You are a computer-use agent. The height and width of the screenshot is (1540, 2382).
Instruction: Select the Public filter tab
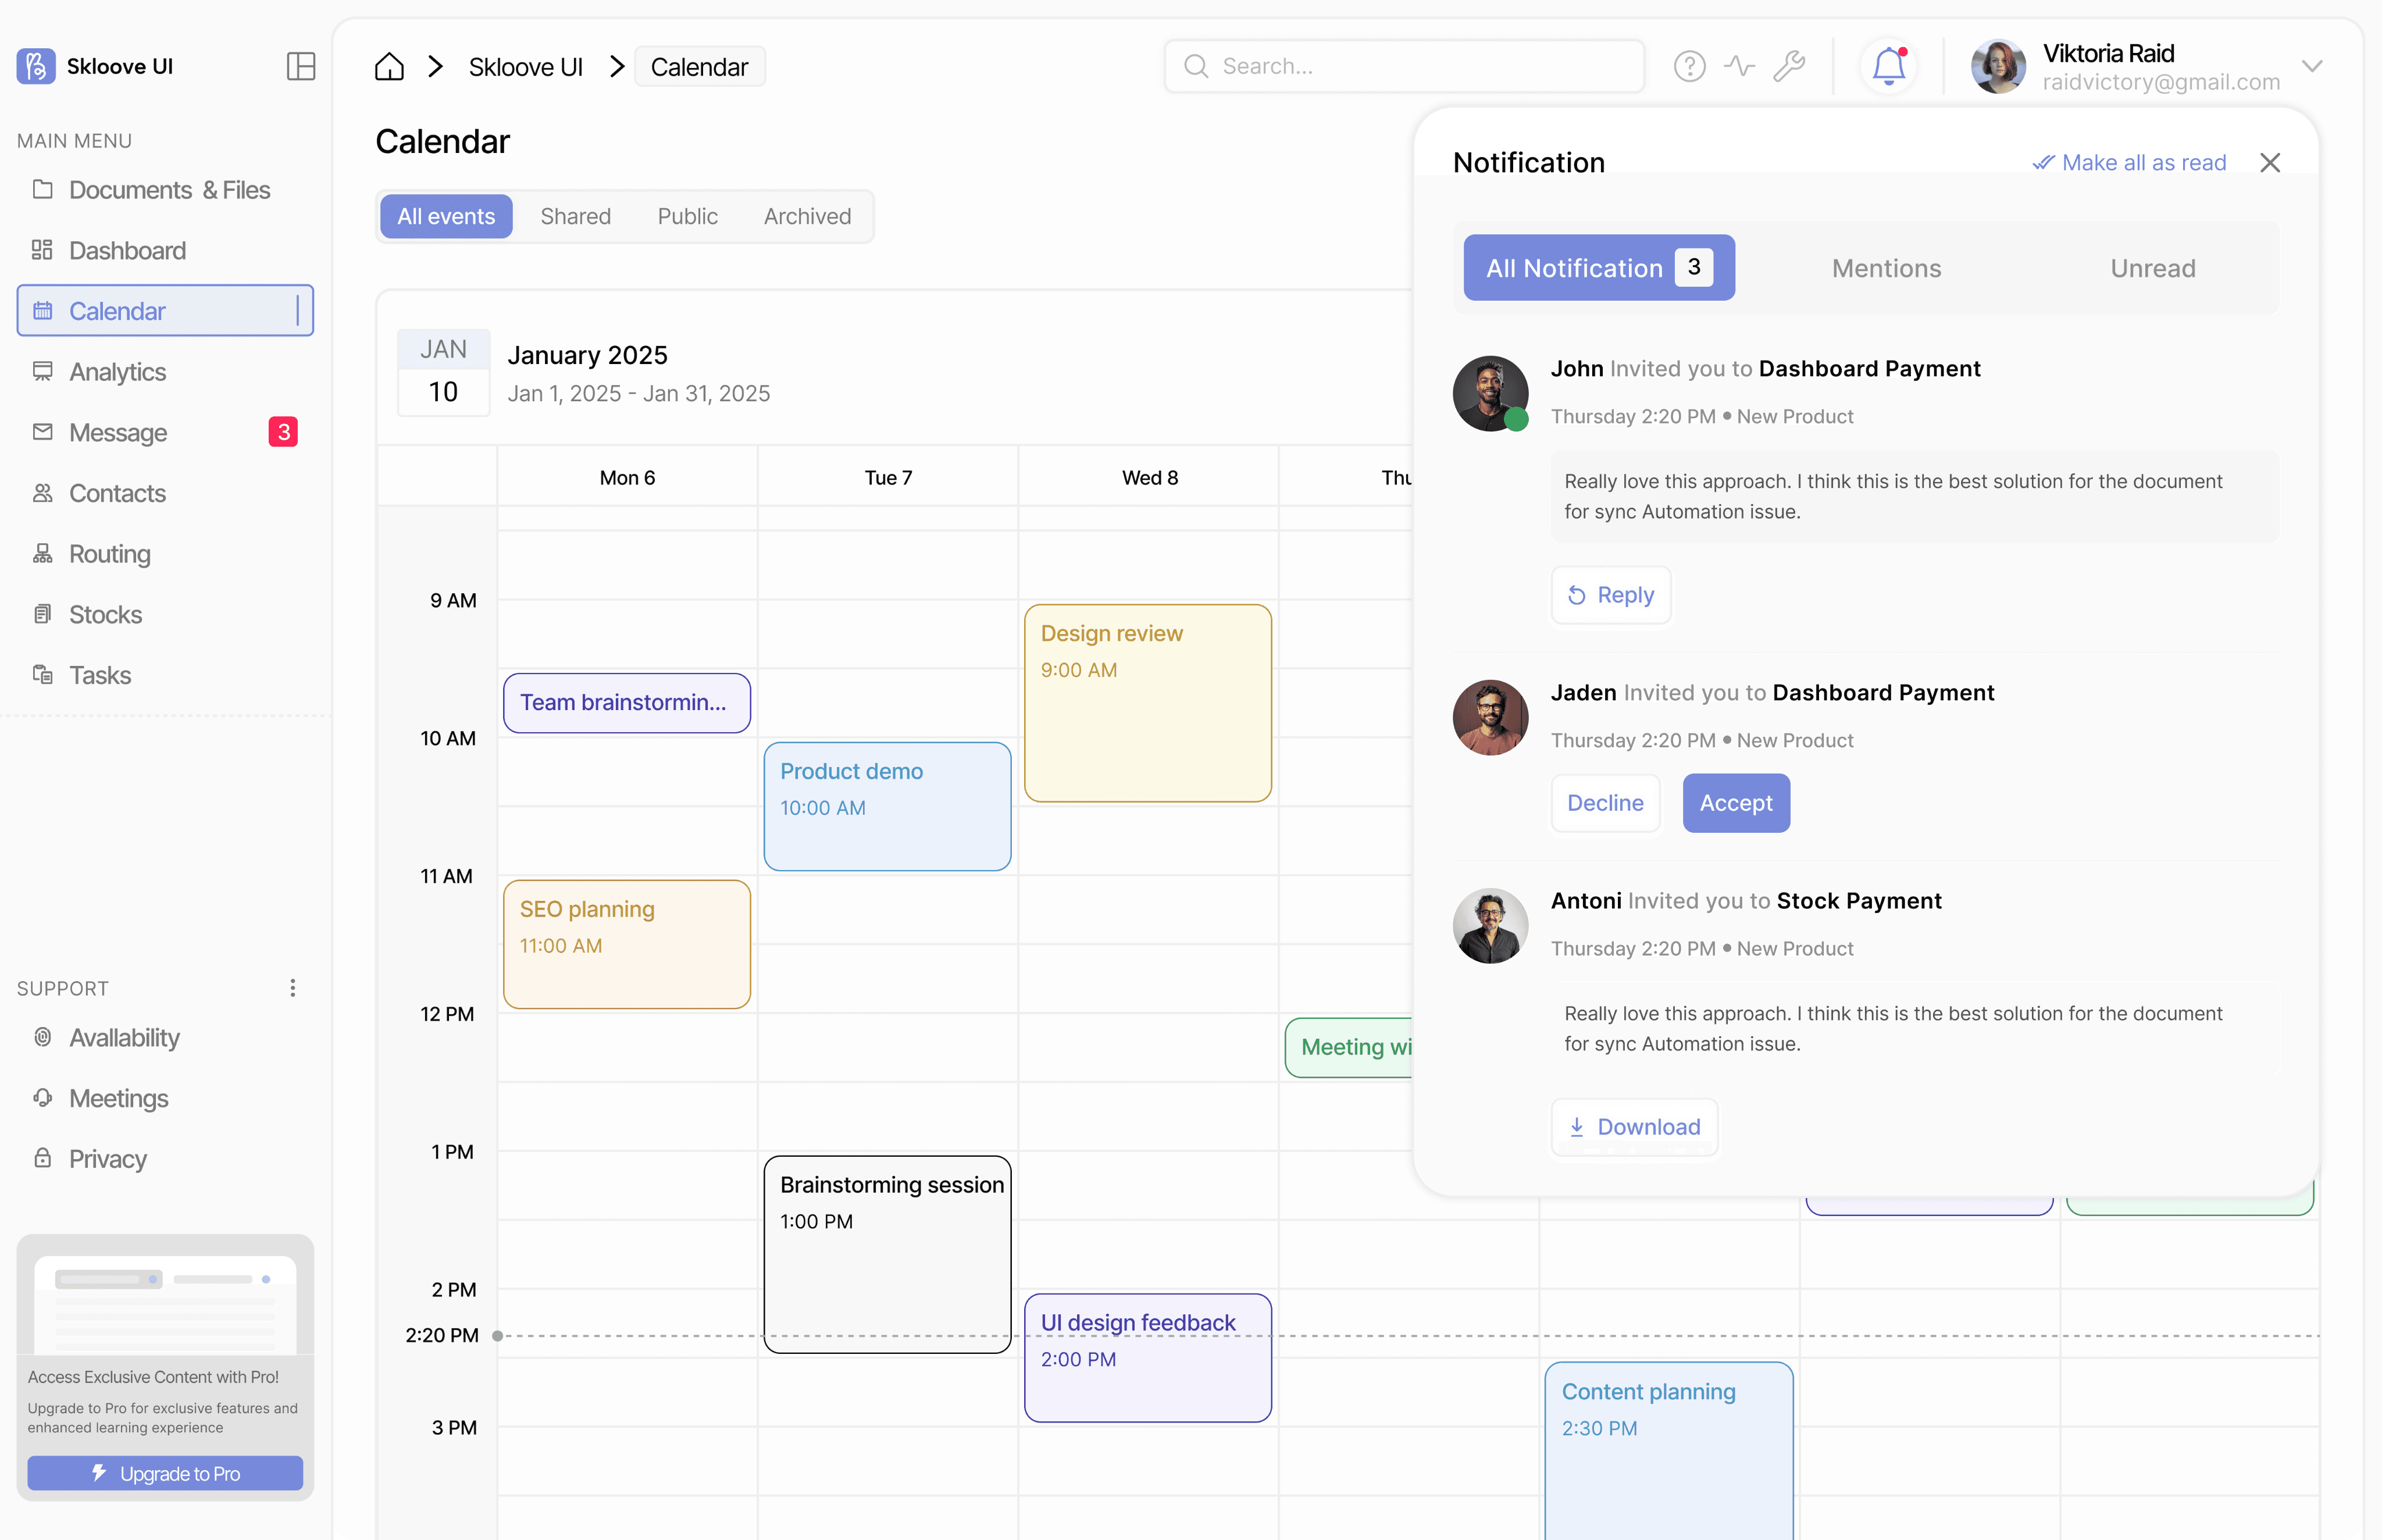click(x=687, y=216)
